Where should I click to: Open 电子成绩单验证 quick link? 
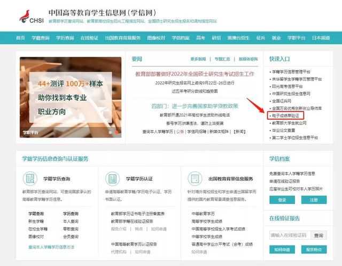(285, 116)
